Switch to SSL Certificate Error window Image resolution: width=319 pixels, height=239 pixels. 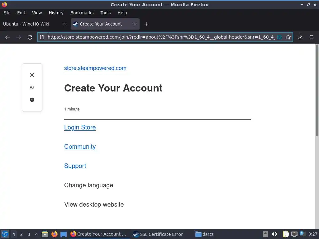(158, 234)
